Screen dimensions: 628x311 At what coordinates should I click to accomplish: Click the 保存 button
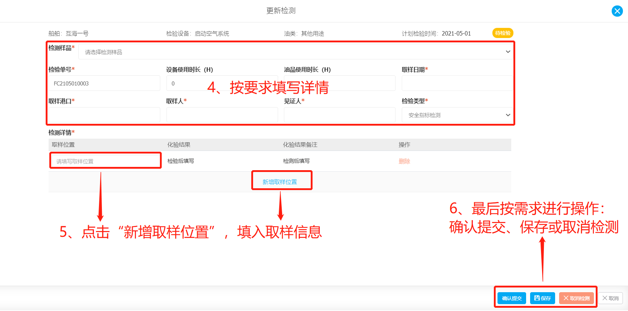542,298
